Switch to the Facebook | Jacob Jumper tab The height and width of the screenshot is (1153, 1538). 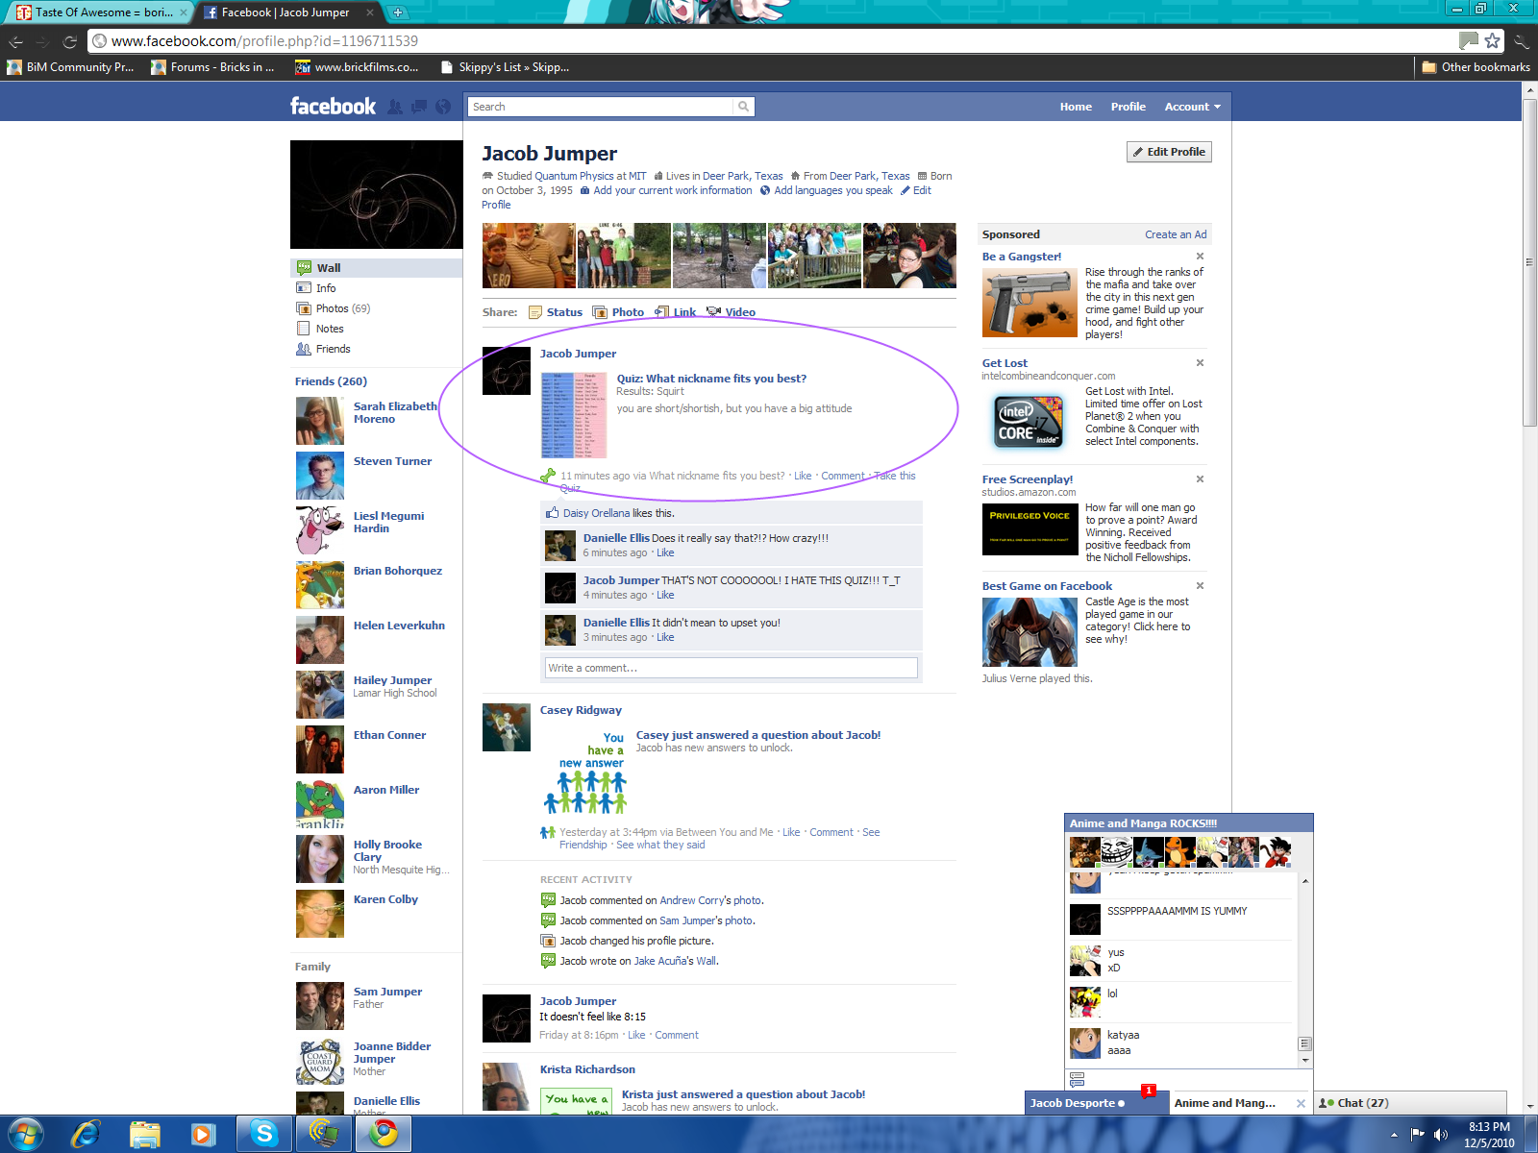click(288, 12)
